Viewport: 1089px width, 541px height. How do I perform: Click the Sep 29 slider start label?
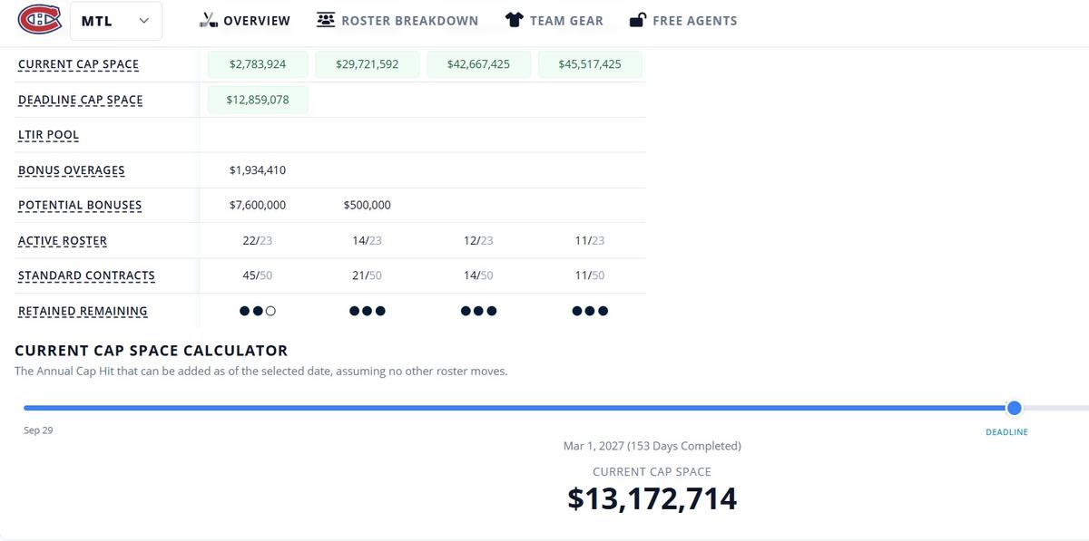point(38,430)
